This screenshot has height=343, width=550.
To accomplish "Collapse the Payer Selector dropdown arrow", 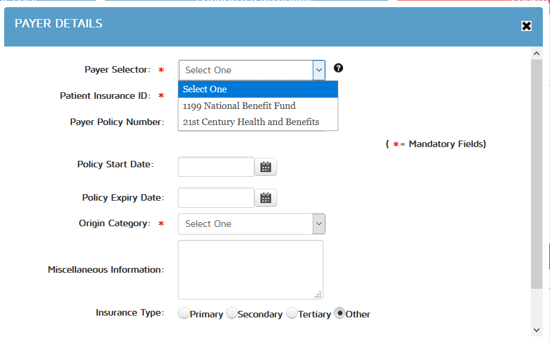I will click(319, 70).
